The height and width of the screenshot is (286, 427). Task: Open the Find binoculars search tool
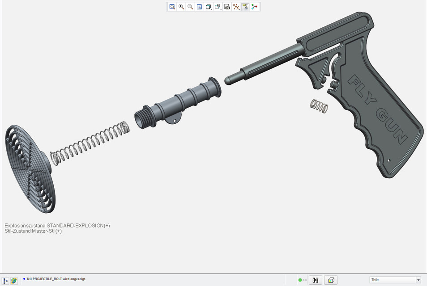316,280
